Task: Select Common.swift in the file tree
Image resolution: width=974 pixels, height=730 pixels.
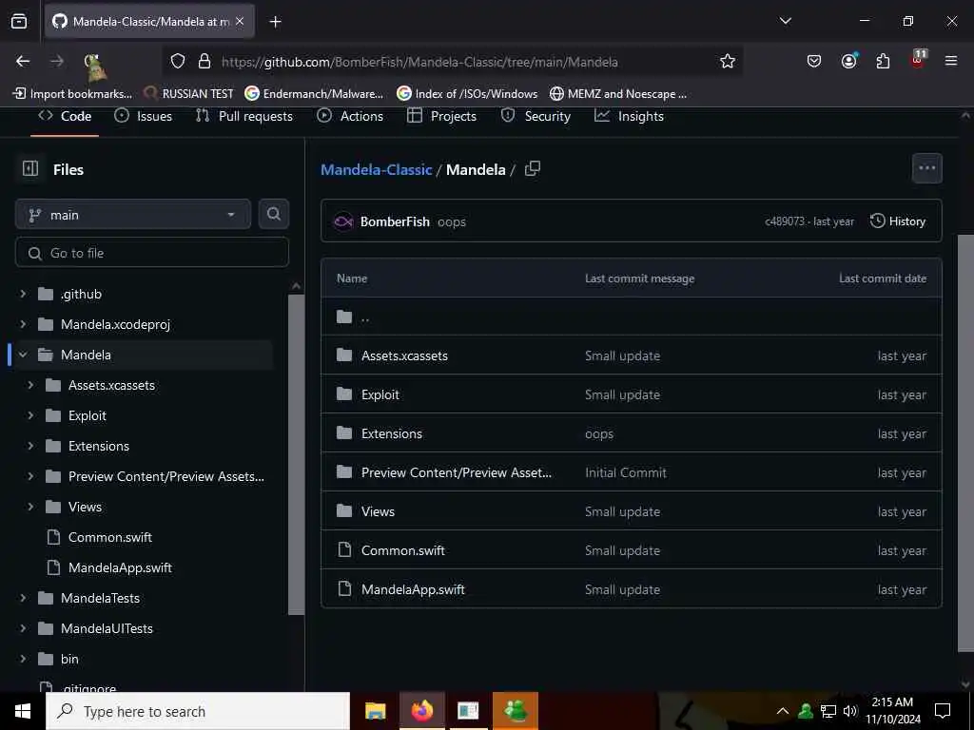Action: click(110, 537)
